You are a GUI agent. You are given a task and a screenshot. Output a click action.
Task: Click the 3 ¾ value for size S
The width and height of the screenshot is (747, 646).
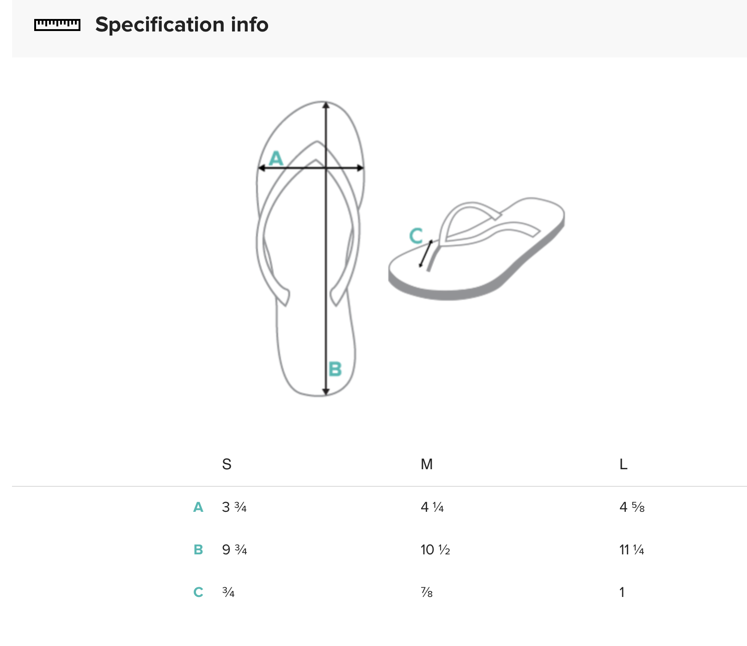click(x=234, y=507)
